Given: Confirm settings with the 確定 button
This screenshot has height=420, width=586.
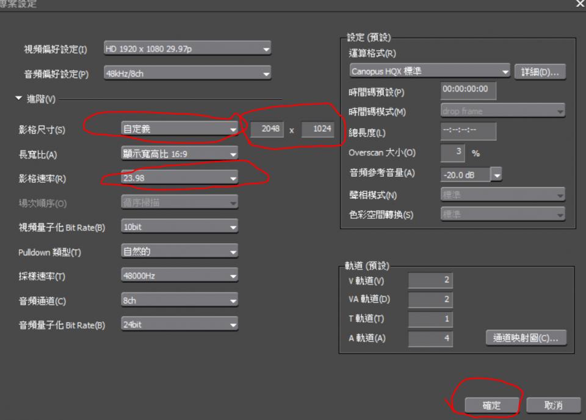Looking at the screenshot, I should (491, 405).
